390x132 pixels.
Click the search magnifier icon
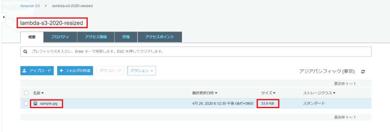click(25, 51)
